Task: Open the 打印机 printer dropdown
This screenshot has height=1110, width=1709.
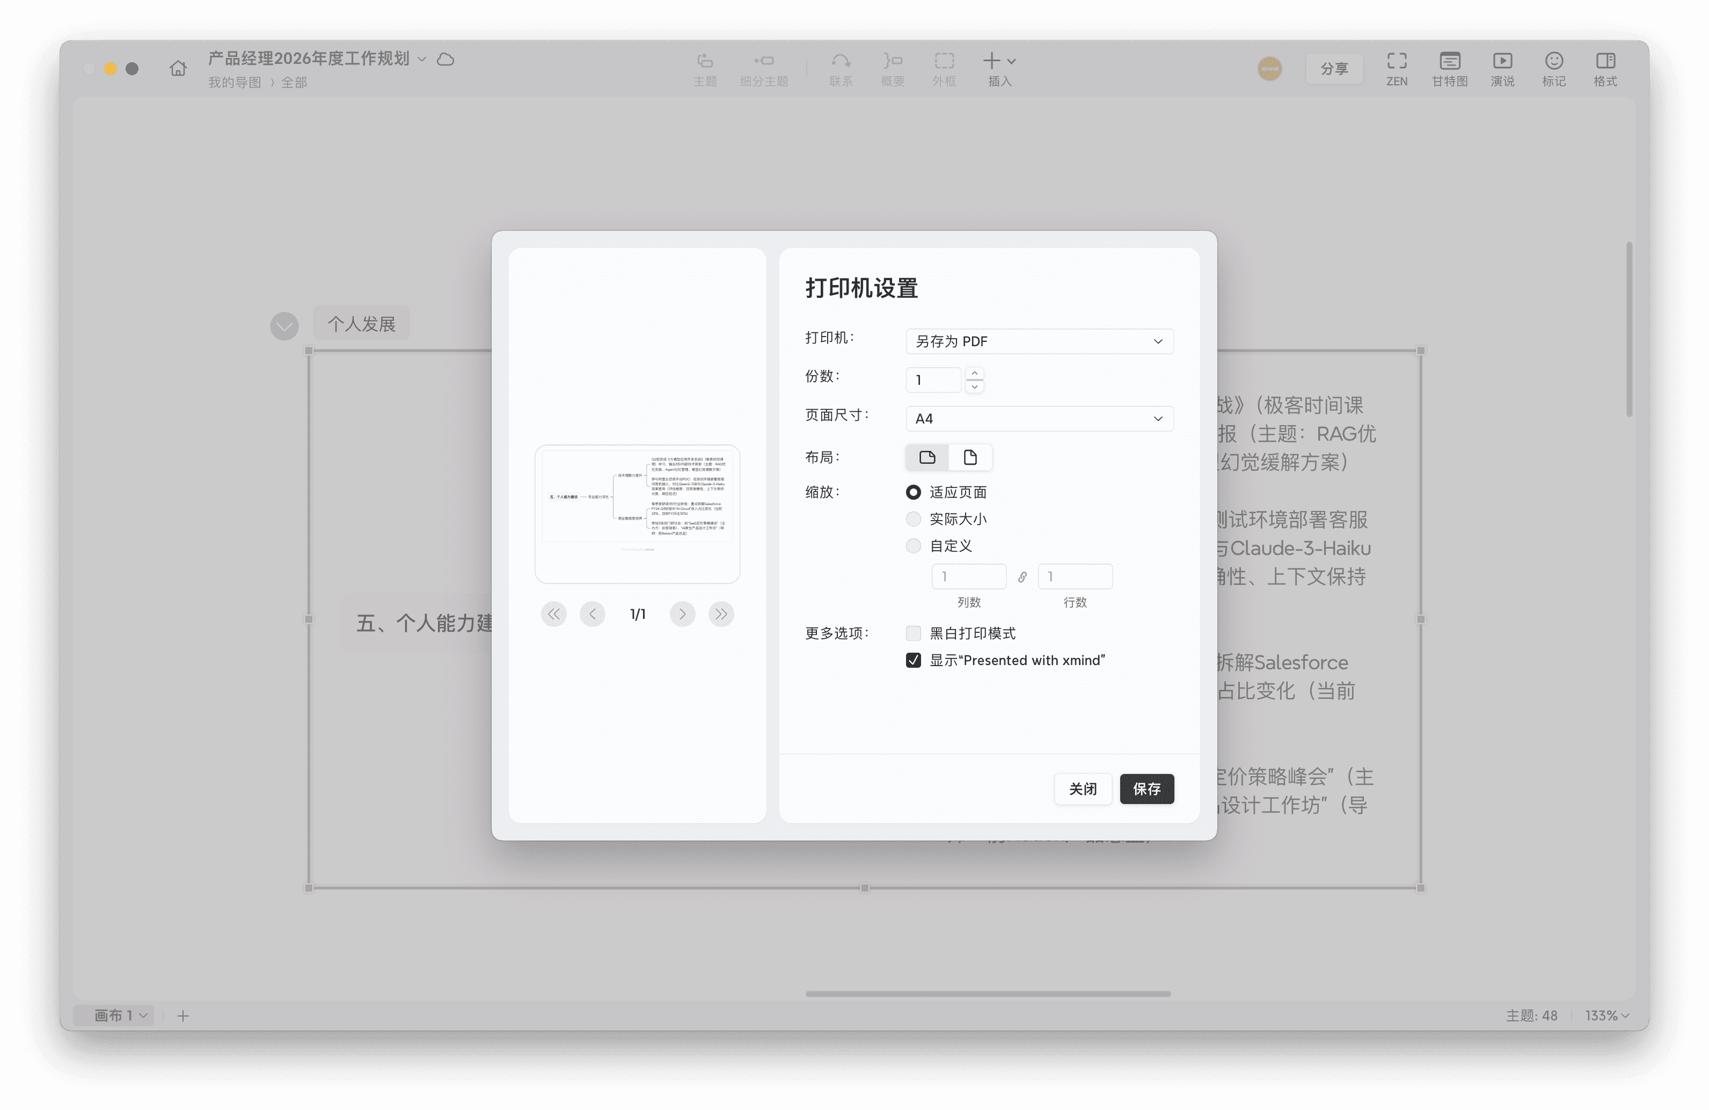Action: (x=1038, y=341)
